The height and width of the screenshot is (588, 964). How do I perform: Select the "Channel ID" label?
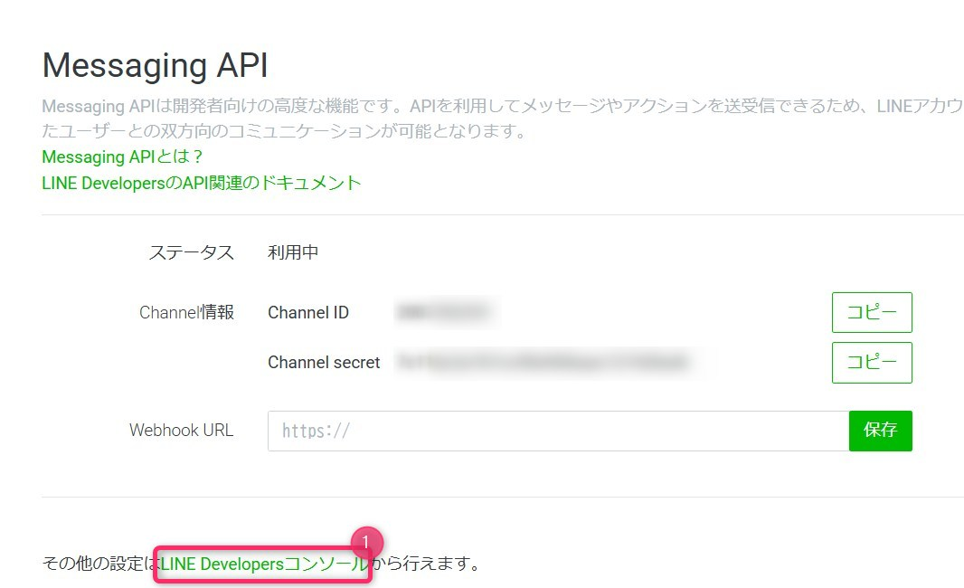point(308,312)
